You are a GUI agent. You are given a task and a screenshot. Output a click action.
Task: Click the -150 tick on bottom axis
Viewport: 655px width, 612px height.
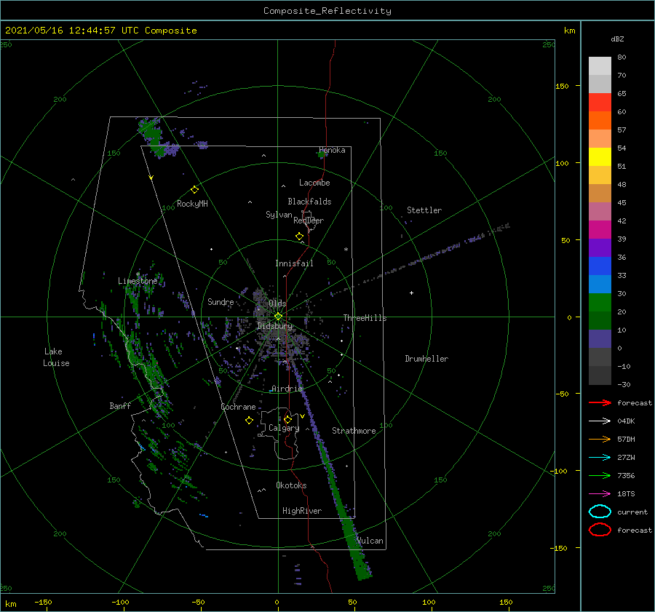[x=43, y=602]
